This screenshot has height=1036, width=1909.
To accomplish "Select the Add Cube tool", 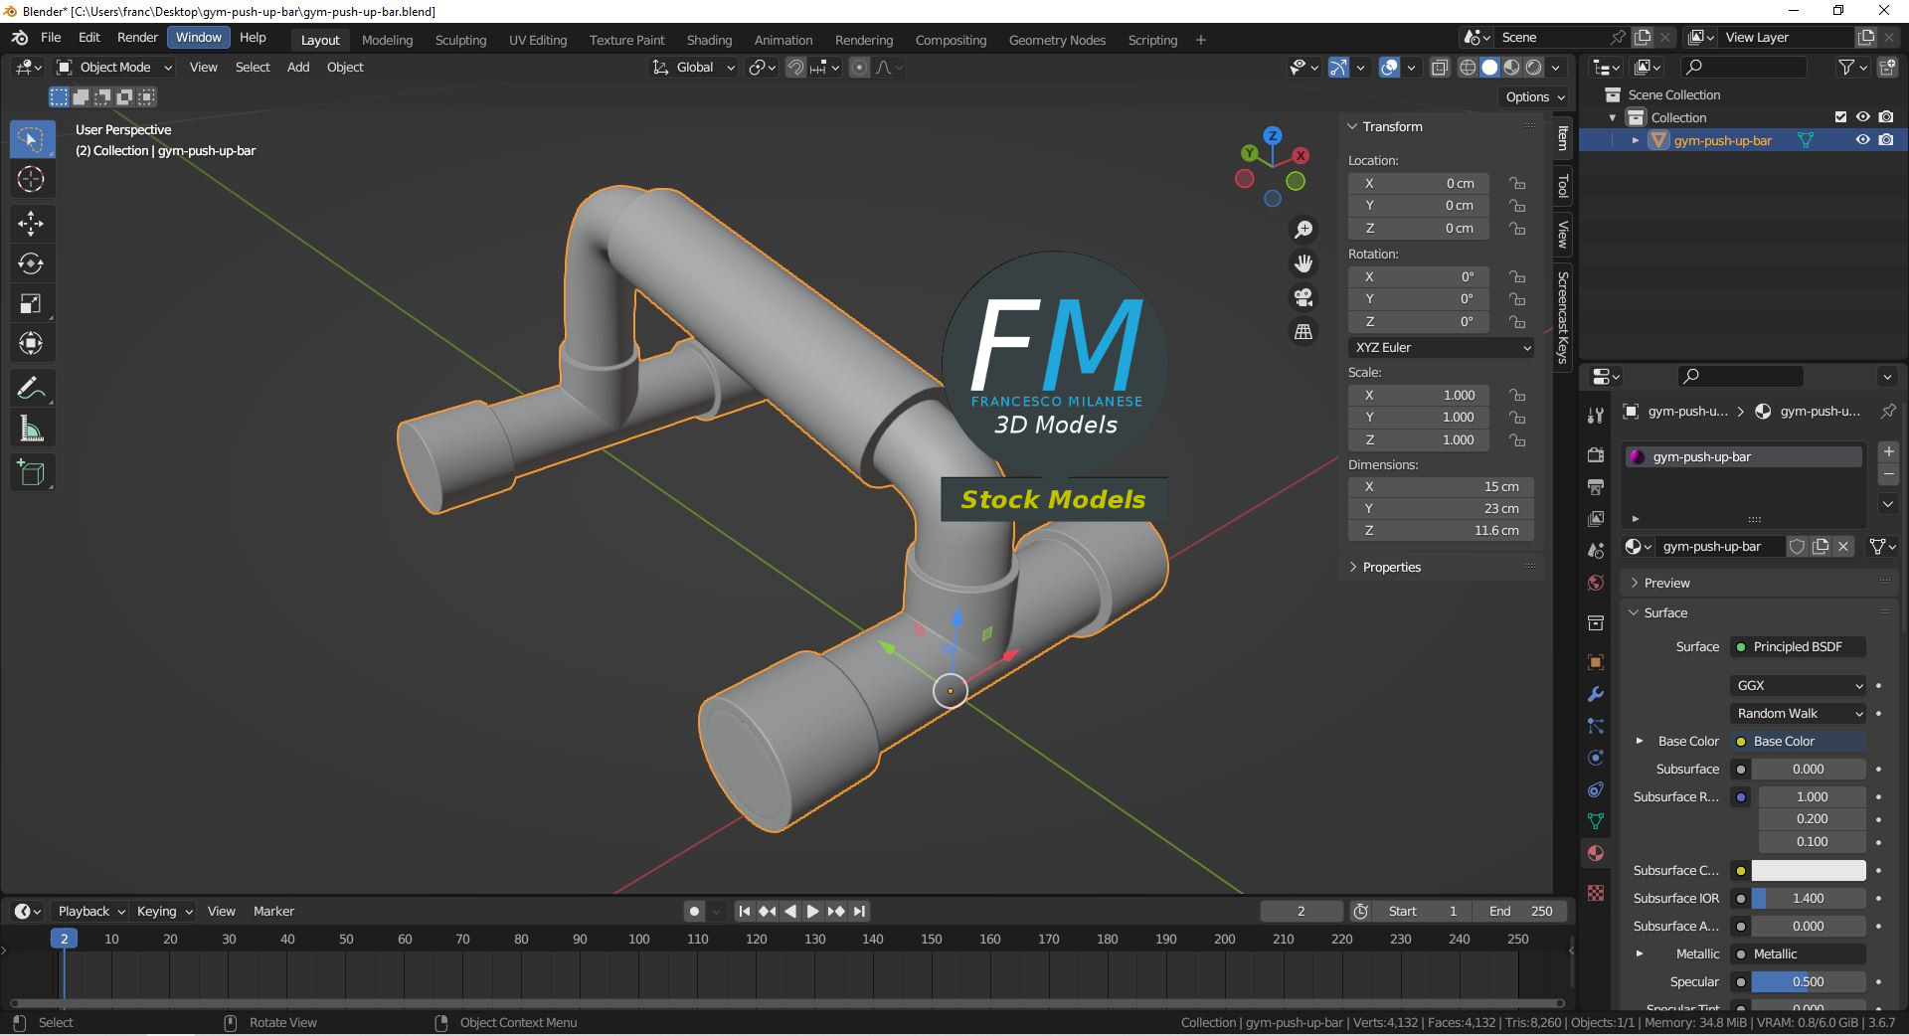I will [31, 473].
